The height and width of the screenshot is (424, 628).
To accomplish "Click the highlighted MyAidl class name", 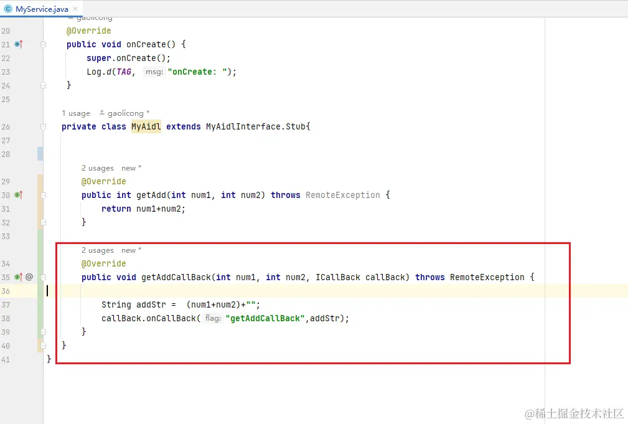I will tap(146, 126).
